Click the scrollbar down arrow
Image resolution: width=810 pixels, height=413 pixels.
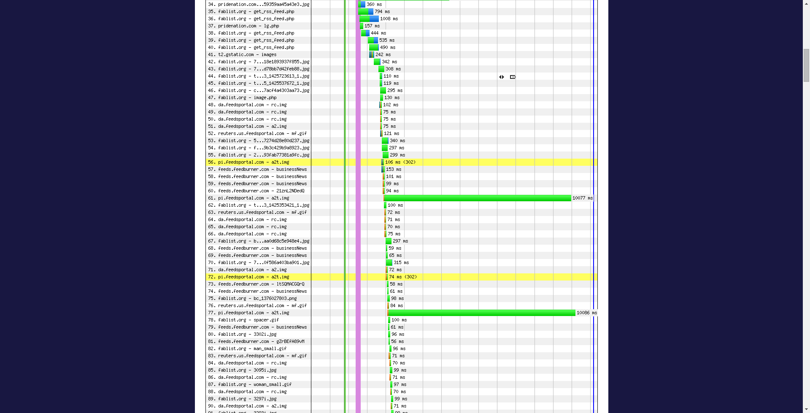point(806,410)
